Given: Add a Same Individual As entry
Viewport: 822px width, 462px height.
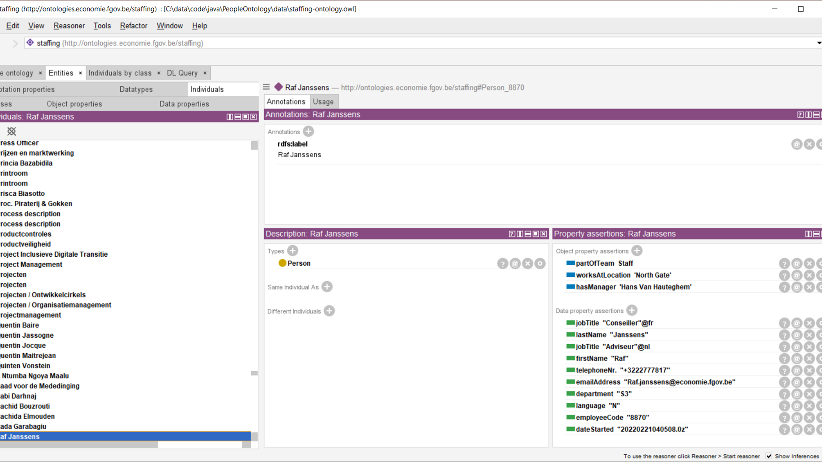Looking at the screenshot, I should (x=327, y=287).
